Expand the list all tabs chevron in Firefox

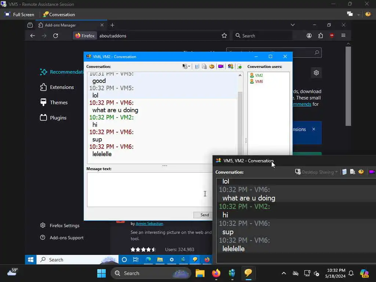(x=293, y=25)
